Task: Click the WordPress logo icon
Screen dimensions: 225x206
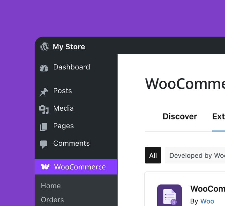Action: (45, 47)
